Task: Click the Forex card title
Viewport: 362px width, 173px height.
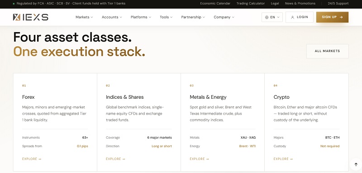Action: click(29, 97)
